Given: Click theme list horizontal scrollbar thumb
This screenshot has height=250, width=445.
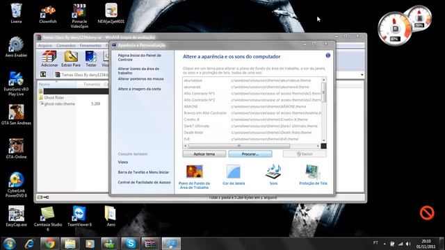Looking at the screenshot, I should click(239, 146).
